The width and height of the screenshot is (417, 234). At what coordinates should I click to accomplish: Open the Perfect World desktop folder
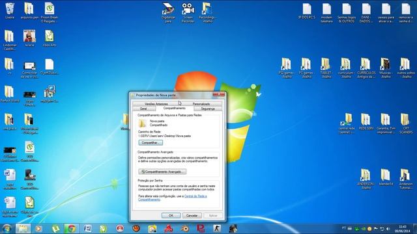[10, 94]
